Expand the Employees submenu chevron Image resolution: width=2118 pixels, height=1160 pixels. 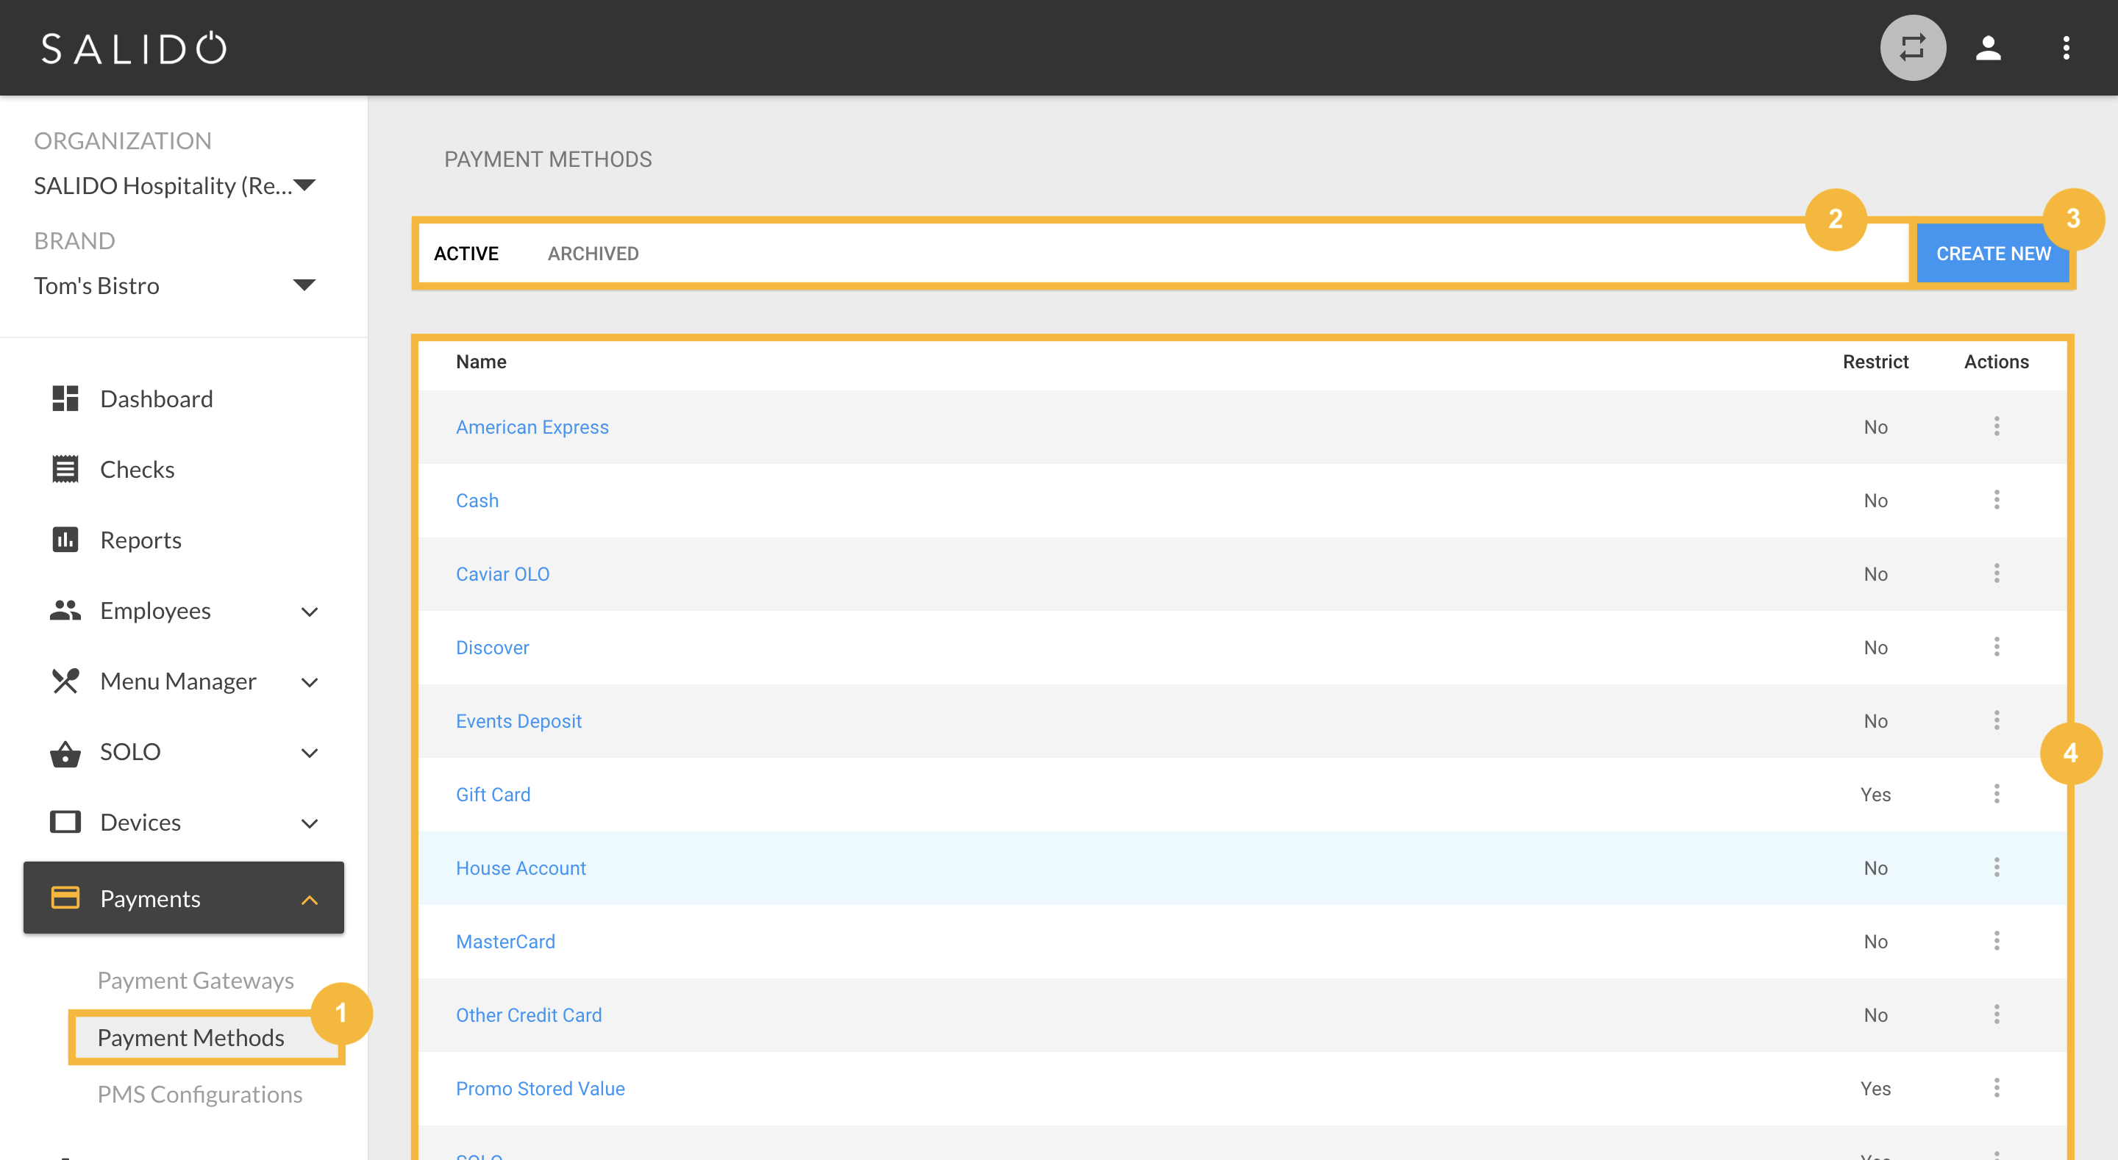[309, 612]
